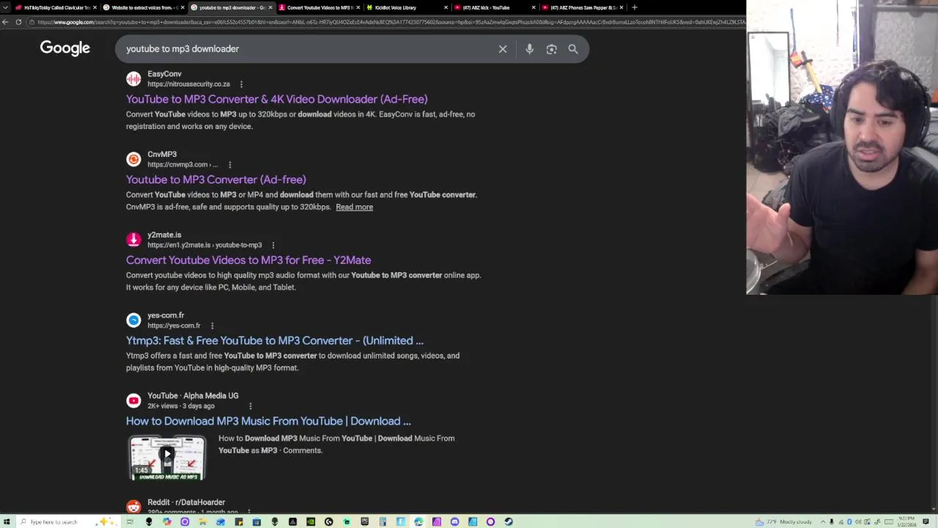Click the Type here to search taskbar box
Viewport: 938px width, 528px height.
(70, 521)
